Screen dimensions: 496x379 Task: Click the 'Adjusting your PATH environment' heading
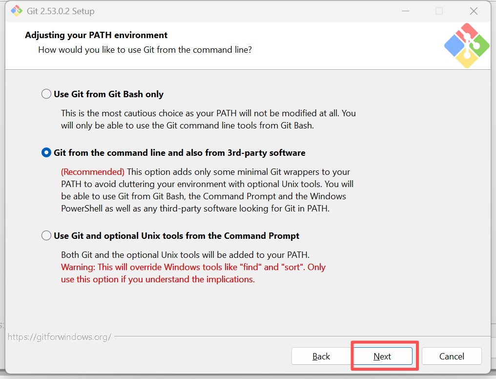tap(96, 35)
